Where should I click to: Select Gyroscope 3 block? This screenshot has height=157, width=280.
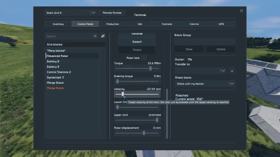click(55, 77)
